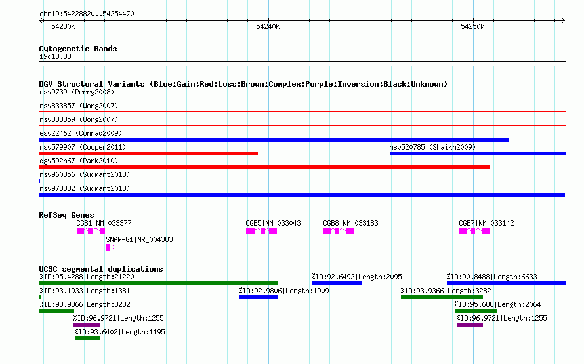Click the CGB1|NM_033377 gene label
This screenshot has width=584, height=364.
(x=104, y=223)
